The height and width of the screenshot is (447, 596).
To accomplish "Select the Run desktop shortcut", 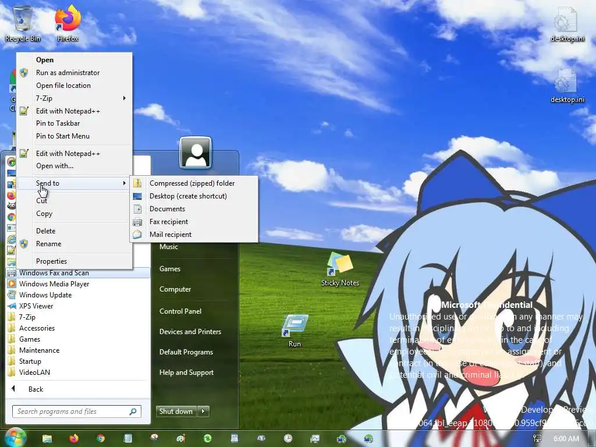I will pos(295,330).
